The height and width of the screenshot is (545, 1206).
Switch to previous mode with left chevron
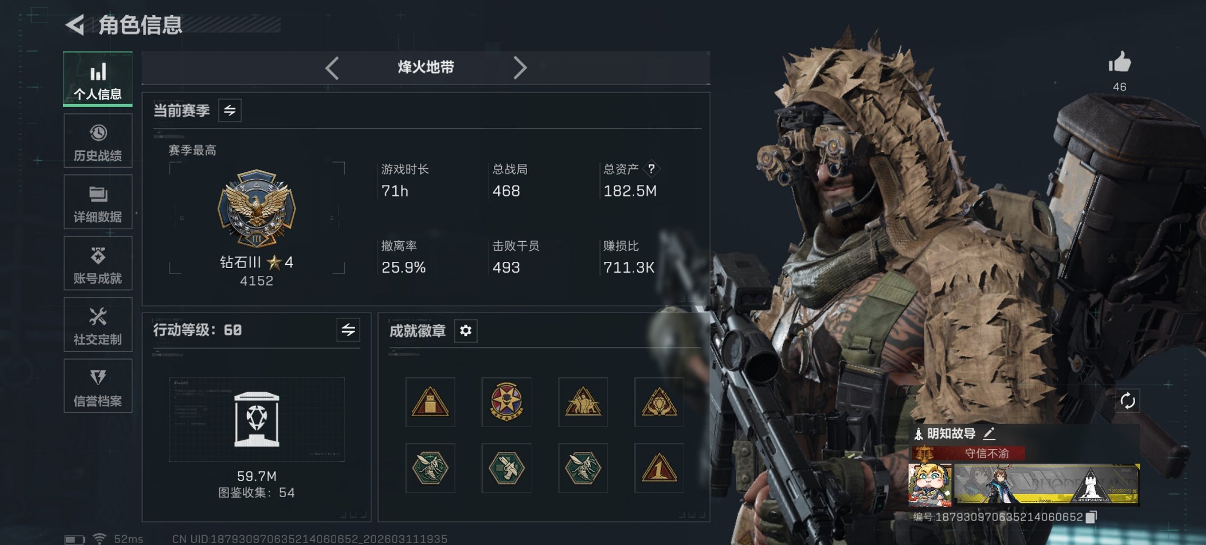coord(332,68)
